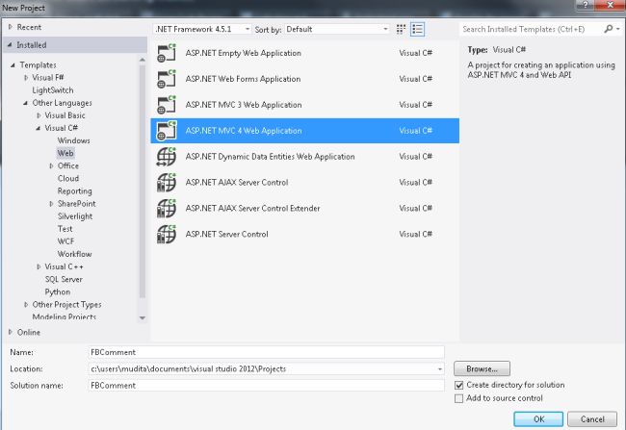Click the ASP.NET MVC 4 Web Application icon
Screen dimensions: 626x430
click(167, 131)
